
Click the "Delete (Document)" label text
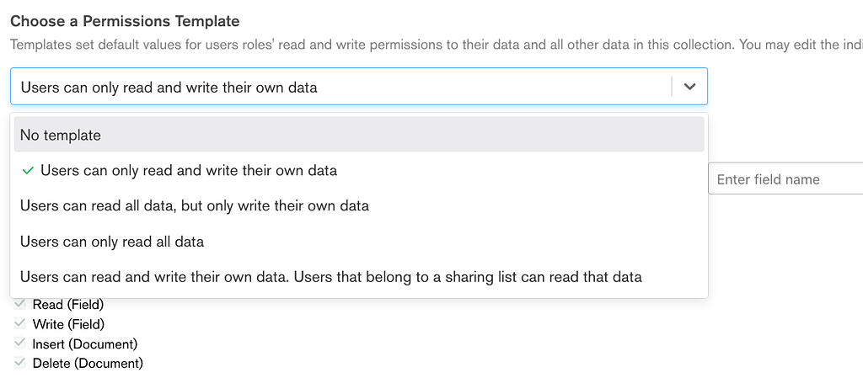(x=88, y=364)
